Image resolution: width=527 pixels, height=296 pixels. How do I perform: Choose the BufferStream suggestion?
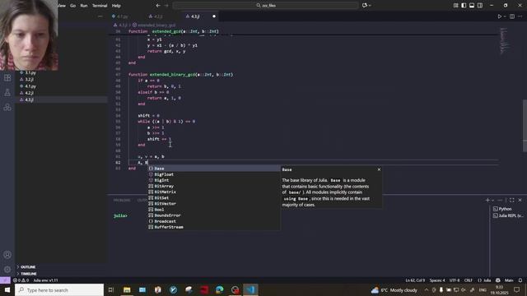coord(213,227)
